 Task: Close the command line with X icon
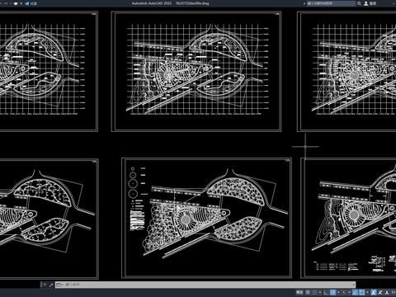[45, 285]
